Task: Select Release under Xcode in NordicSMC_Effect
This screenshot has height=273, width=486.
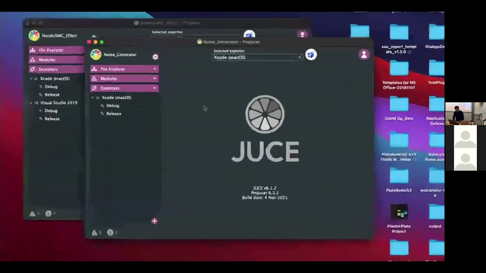Action: click(x=52, y=95)
